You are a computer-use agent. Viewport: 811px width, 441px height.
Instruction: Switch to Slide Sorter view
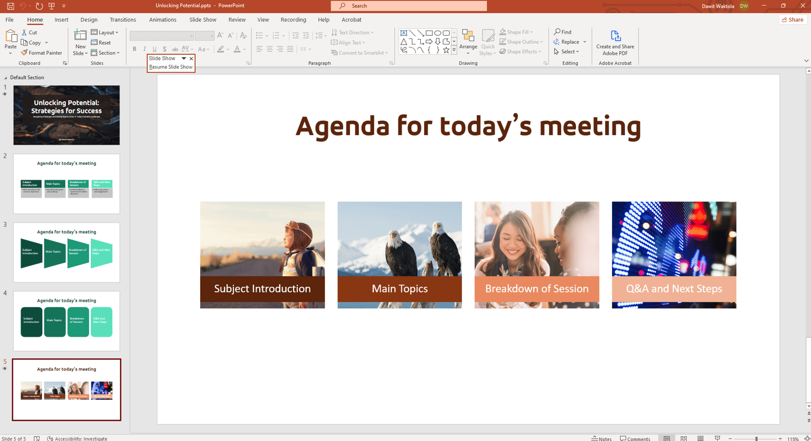684,438
